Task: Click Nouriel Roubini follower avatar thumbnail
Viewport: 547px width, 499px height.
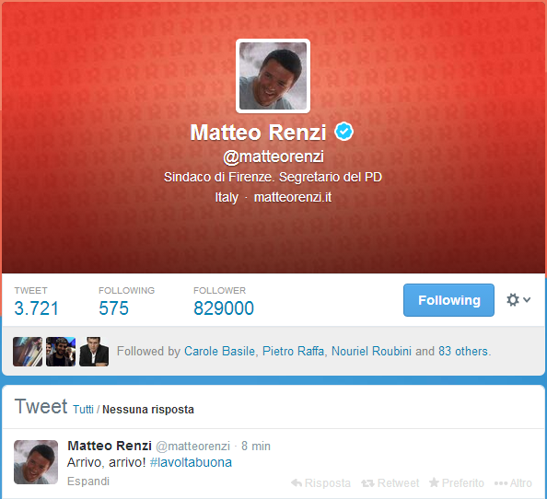Action: (x=94, y=352)
